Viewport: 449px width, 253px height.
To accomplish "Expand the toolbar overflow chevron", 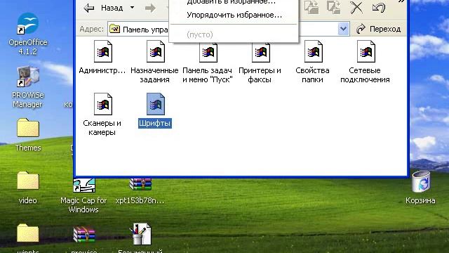I will tap(401, 1).
